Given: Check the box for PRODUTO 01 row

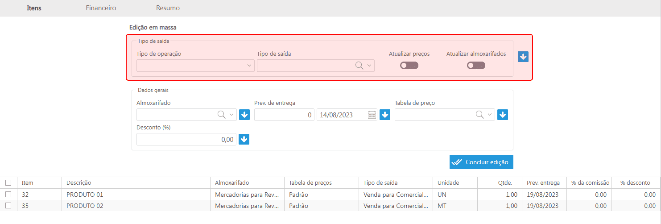Looking at the screenshot, I should pyautogui.click(x=8, y=195).
